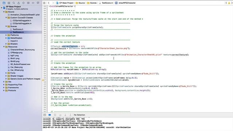Jump to the previous issue arrow
Screen dimensions: 233x131
tap(226, 3)
